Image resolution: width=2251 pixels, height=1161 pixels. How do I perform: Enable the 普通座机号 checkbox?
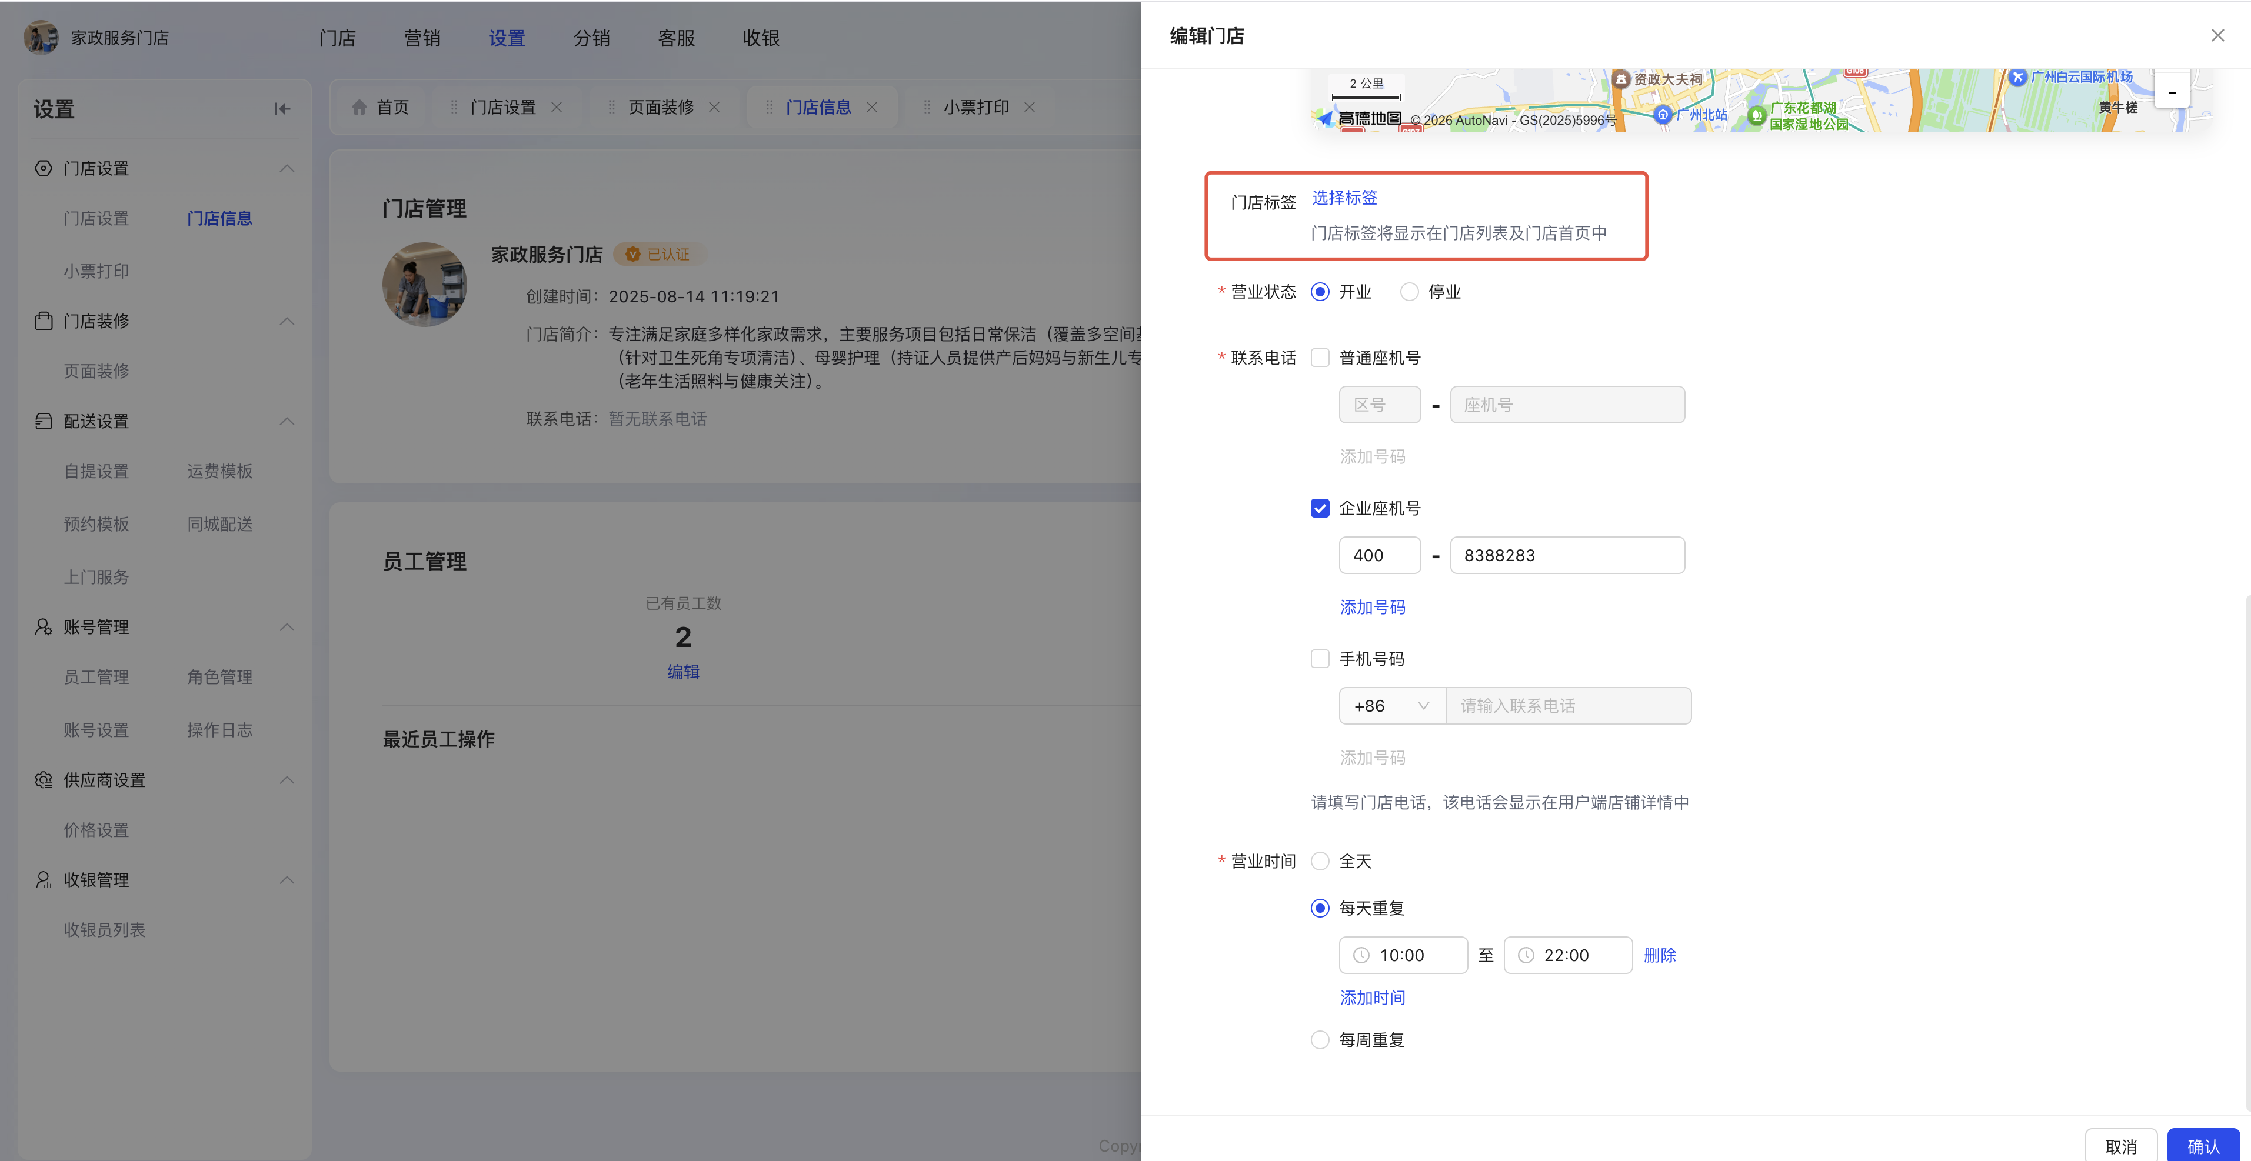pos(1320,357)
